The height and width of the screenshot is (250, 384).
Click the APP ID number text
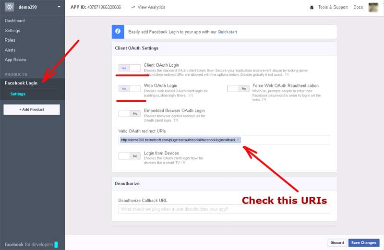pos(104,7)
